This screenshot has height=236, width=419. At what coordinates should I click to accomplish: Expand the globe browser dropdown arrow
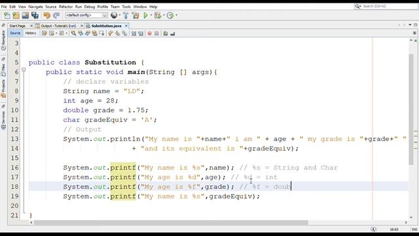click(x=119, y=15)
